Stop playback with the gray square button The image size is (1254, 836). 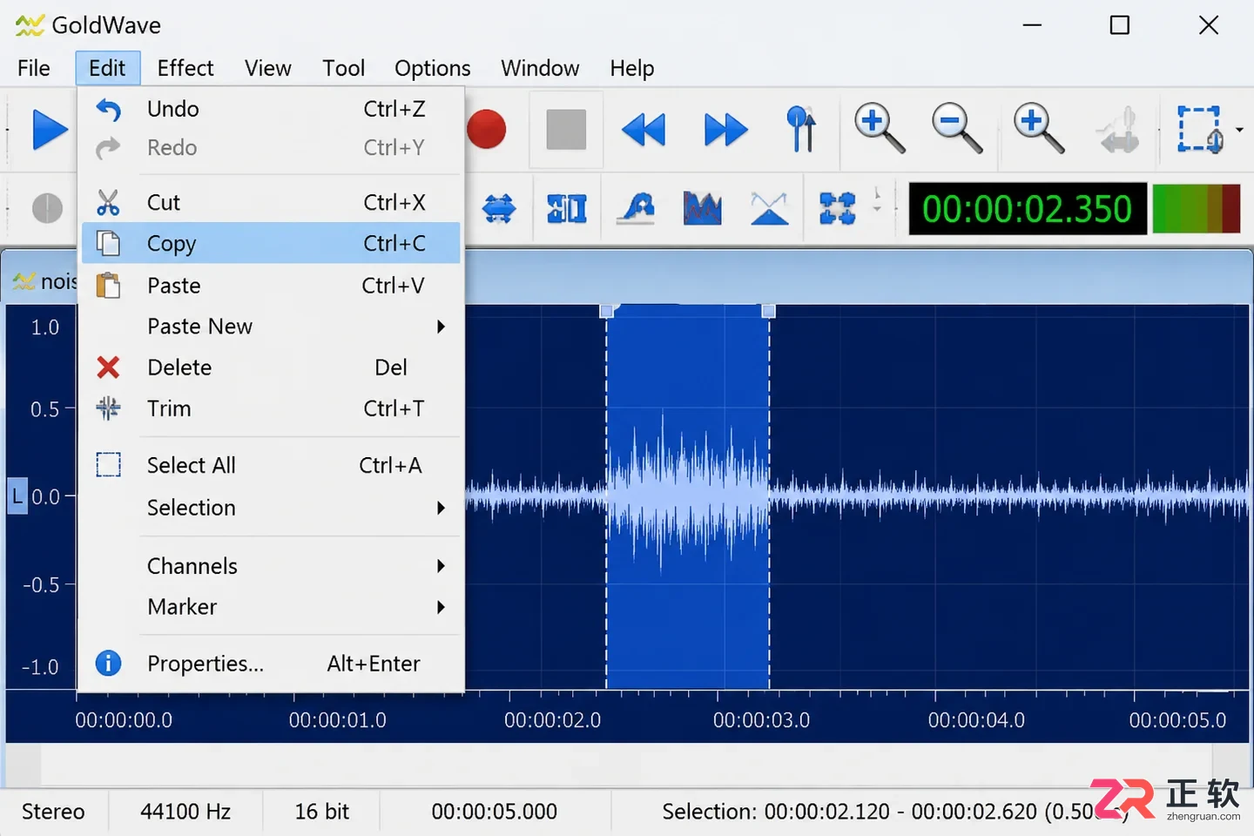[566, 130]
